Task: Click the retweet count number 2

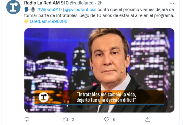Action: [73, 120]
